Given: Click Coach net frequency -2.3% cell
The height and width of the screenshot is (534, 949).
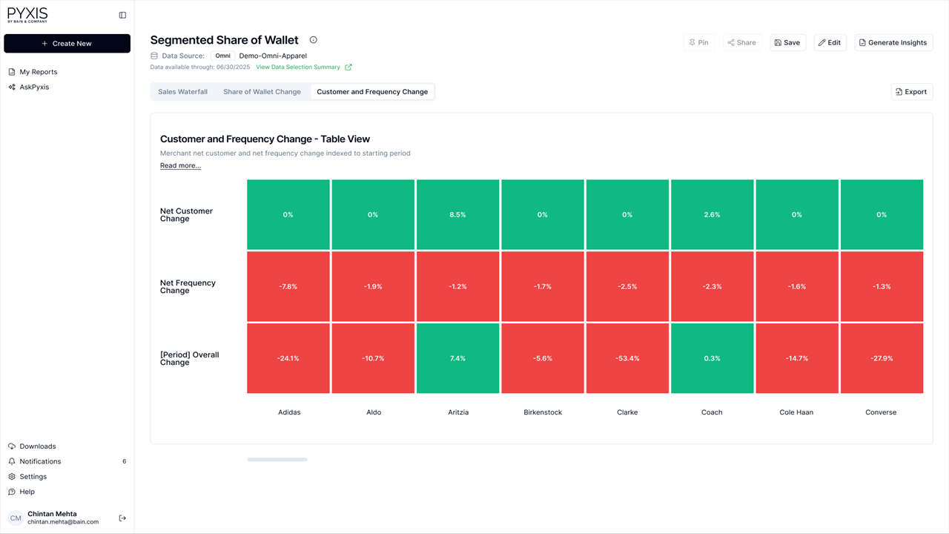Looking at the screenshot, I should (712, 286).
